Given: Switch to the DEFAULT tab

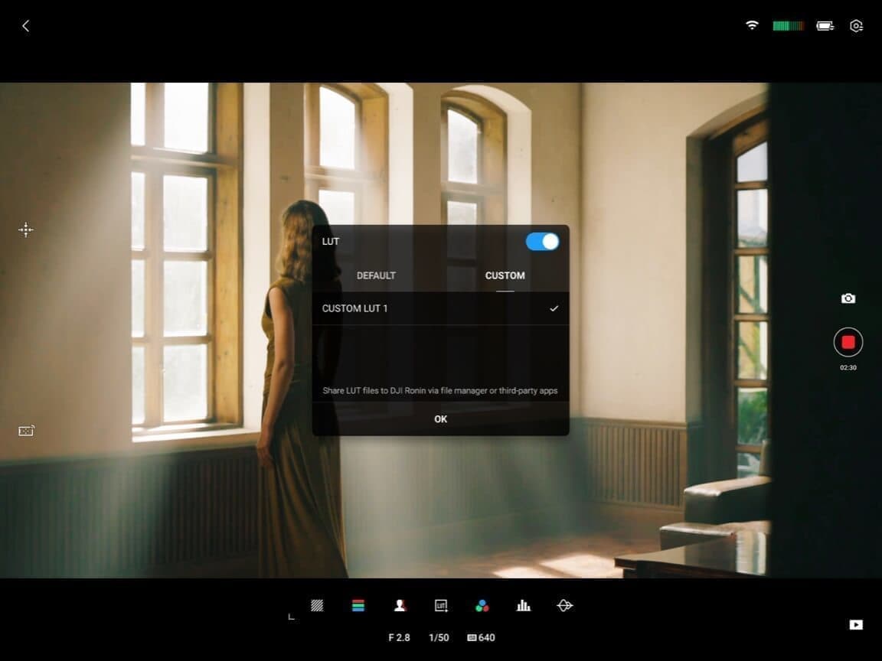Looking at the screenshot, I should [376, 275].
